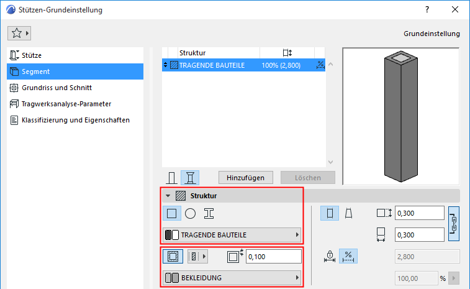This screenshot has width=470, height=289.
Task: Select I-beam complex profile shape
Action: (x=209, y=213)
